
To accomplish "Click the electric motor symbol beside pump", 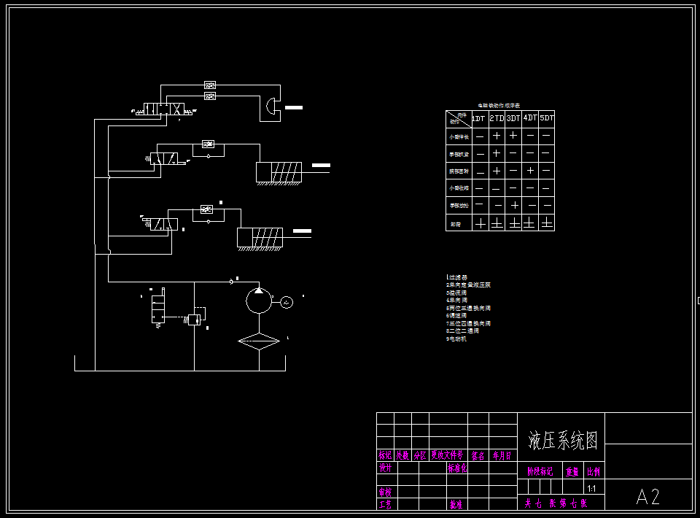I will pos(287,302).
